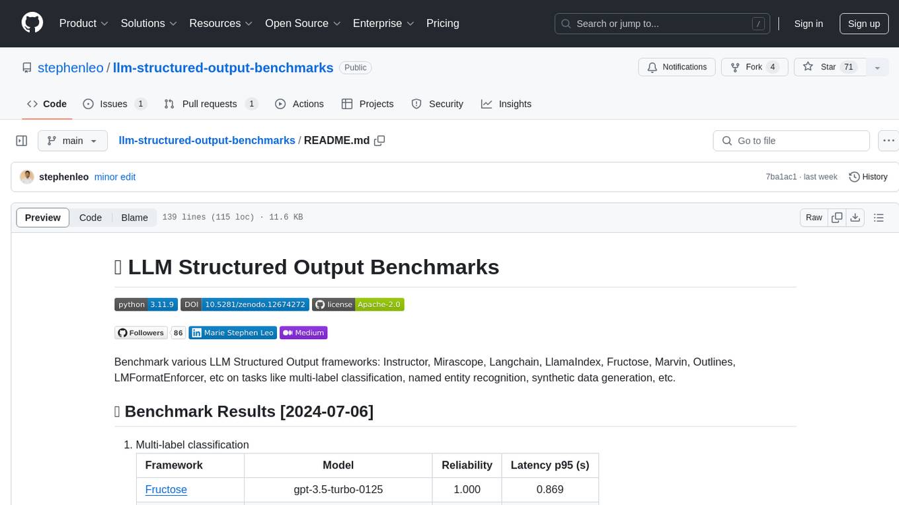Switch to the Projects tab
899x505 pixels.
pos(367,104)
